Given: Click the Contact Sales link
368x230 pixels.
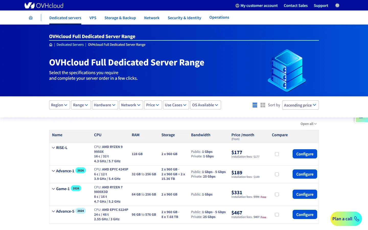Looking at the screenshot, I should pos(296,6).
